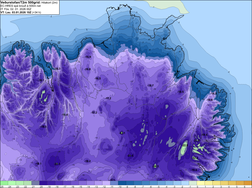Select the legend swatch labeled -17
252x188 pixels.
point(67,183)
